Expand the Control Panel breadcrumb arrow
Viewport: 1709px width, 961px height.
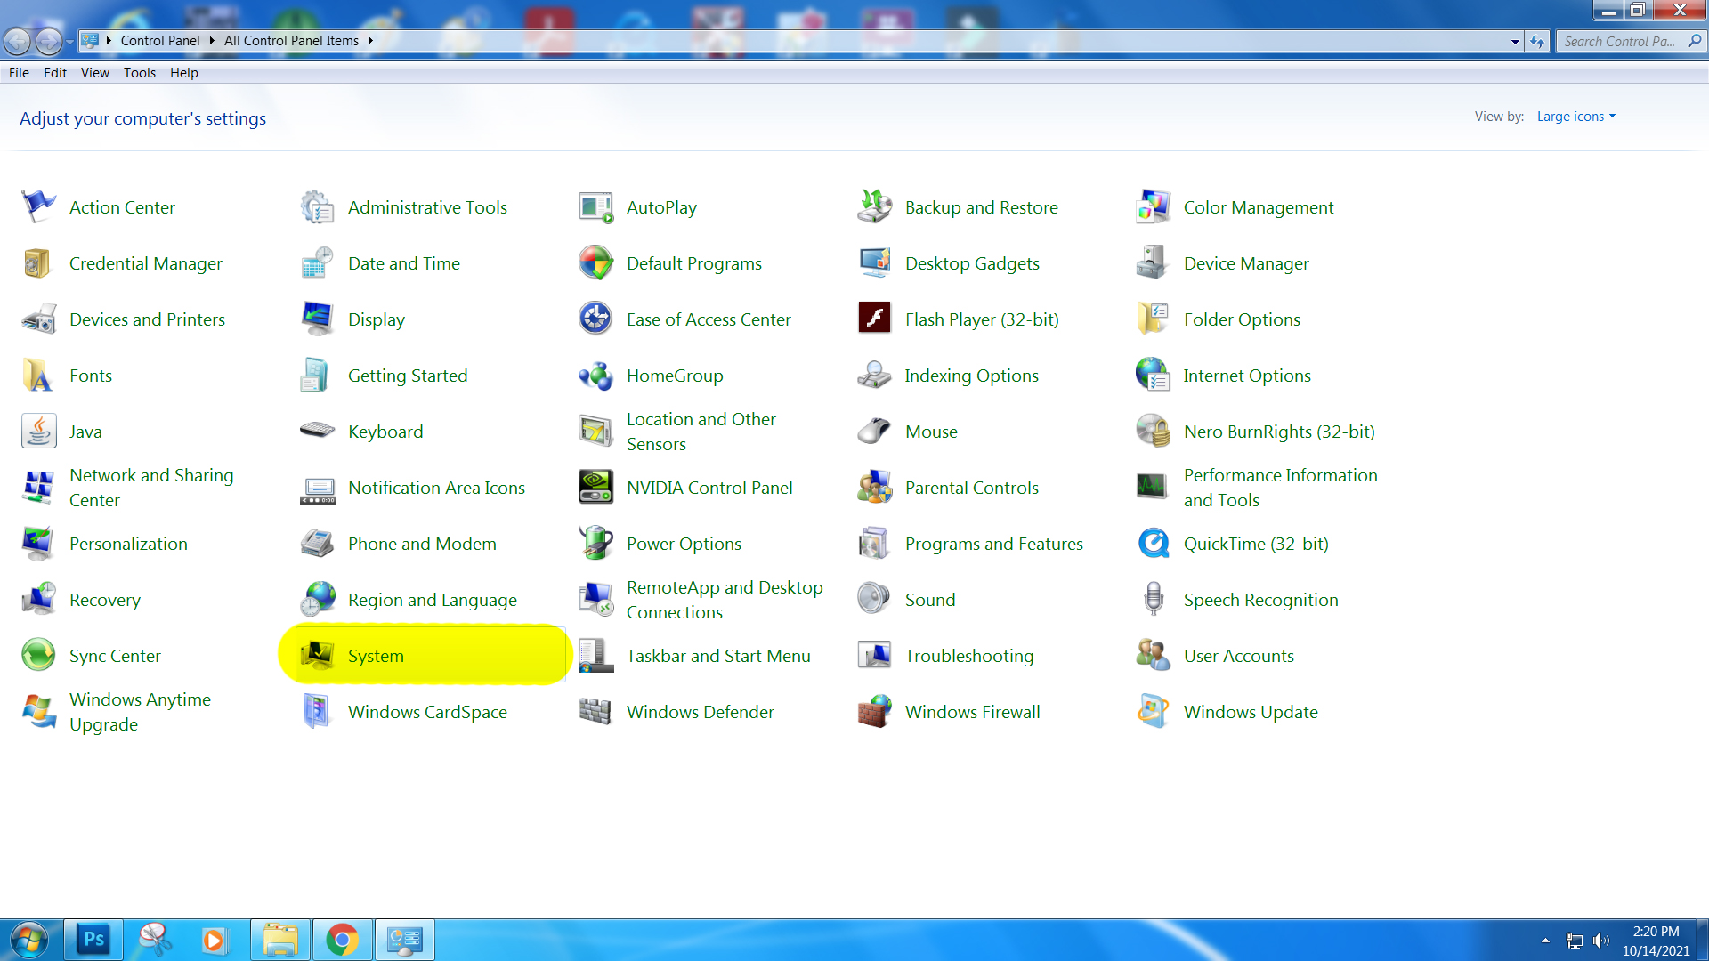(212, 41)
